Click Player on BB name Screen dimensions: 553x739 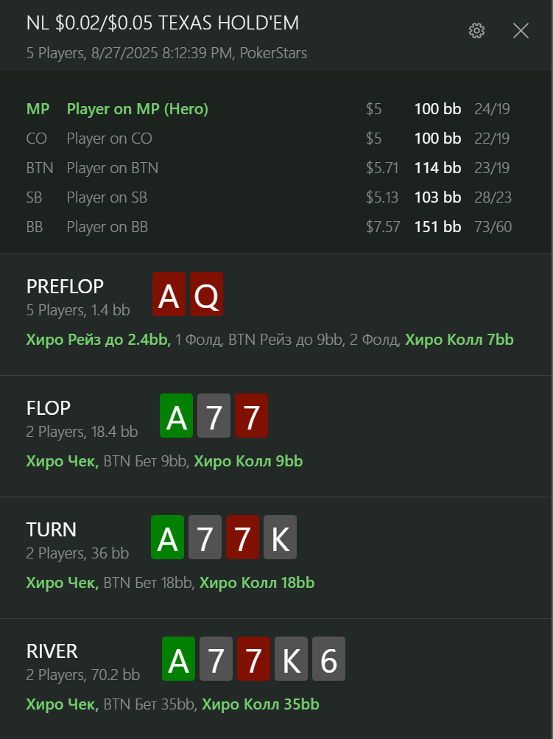(108, 227)
